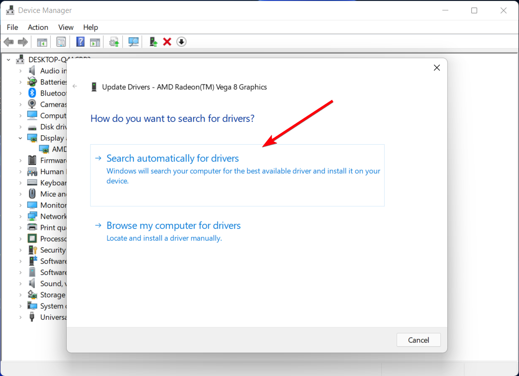Image resolution: width=519 pixels, height=376 pixels.
Task: Select the System devices tree item
Action: coord(47,306)
